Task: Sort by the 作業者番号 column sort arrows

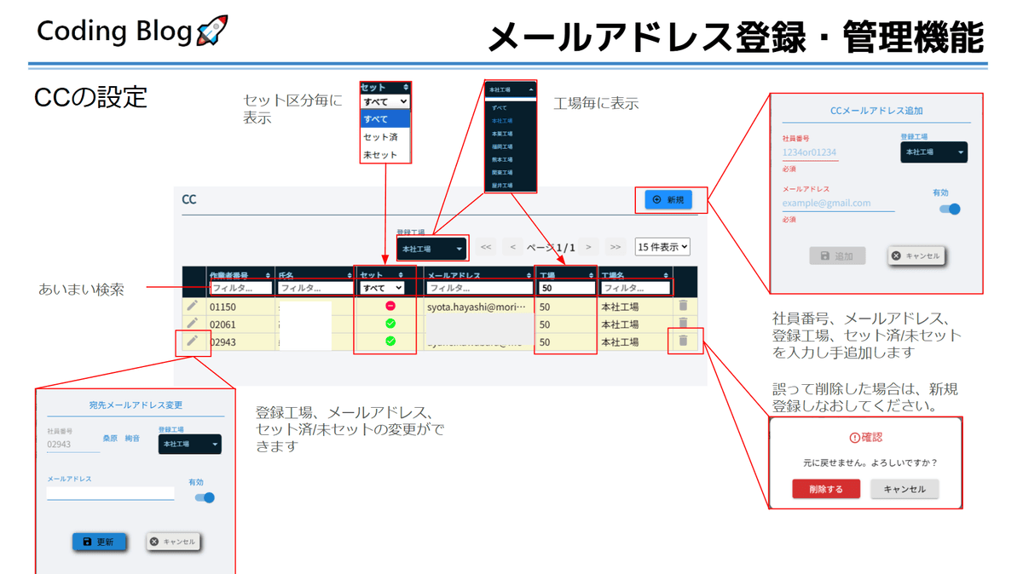Action: (269, 276)
